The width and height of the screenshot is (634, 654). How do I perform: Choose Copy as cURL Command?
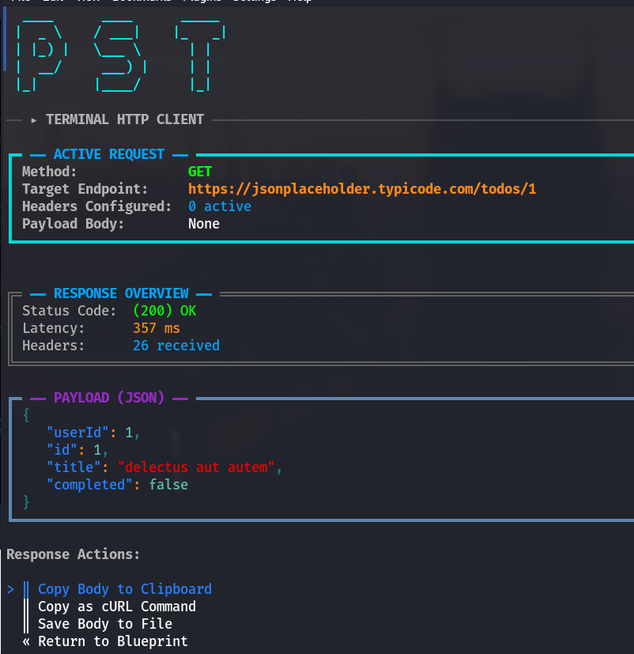coord(117,607)
